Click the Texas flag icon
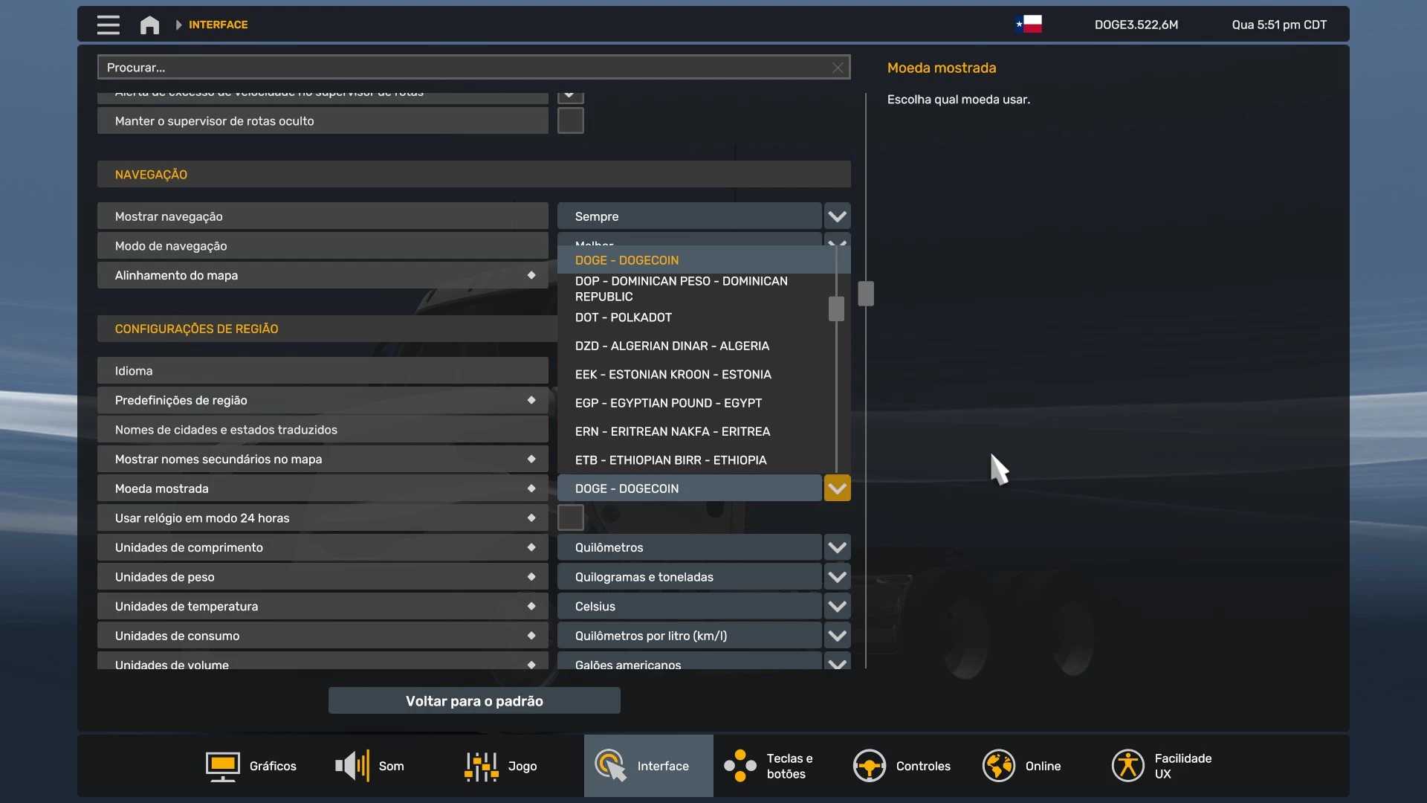 pyautogui.click(x=1029, y=25)
